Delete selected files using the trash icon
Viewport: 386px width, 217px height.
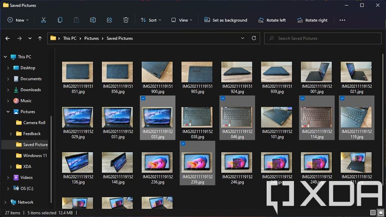click(126, 20)
